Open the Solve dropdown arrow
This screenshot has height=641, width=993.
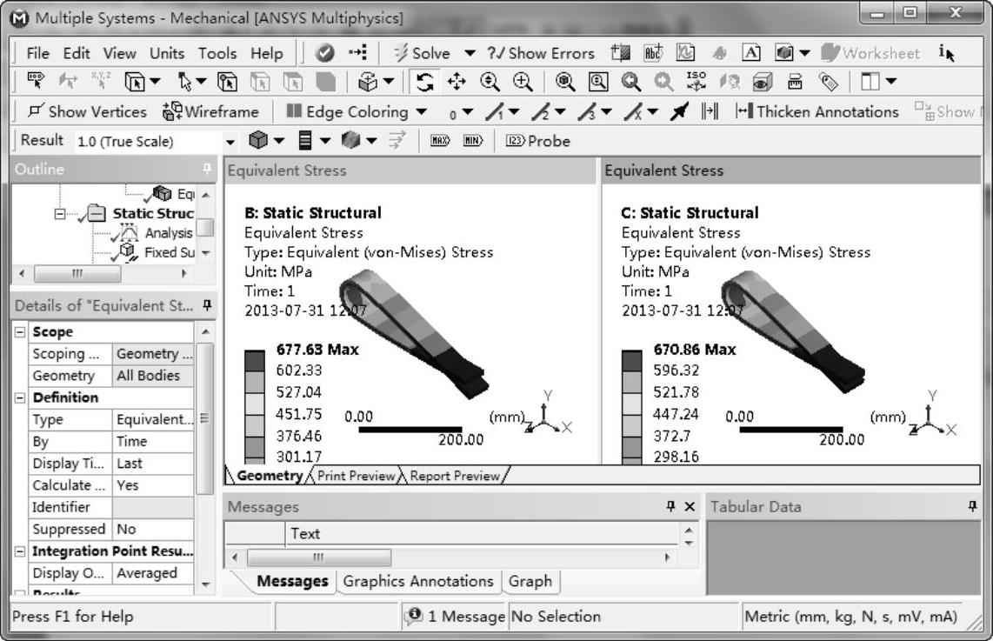coord(470,53)
